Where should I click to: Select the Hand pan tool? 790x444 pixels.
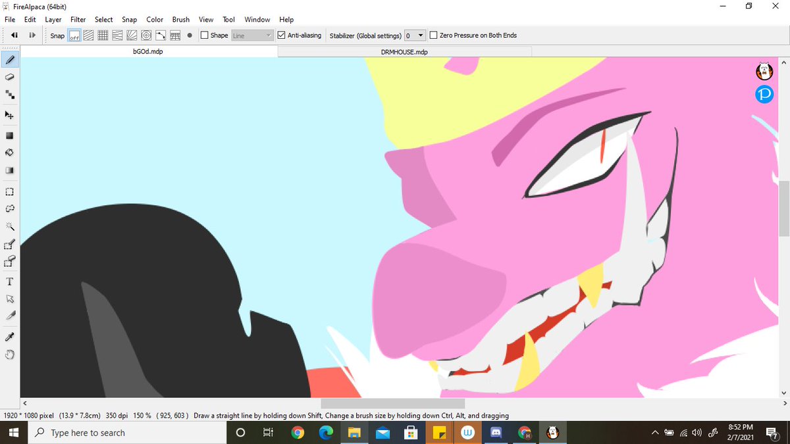click(x=10, y=355)
